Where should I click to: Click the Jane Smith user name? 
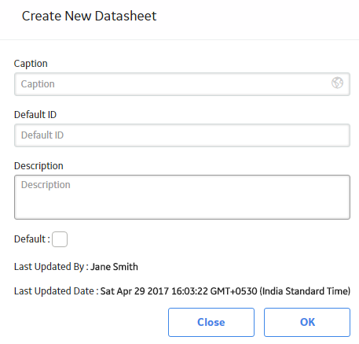[114, 267]
